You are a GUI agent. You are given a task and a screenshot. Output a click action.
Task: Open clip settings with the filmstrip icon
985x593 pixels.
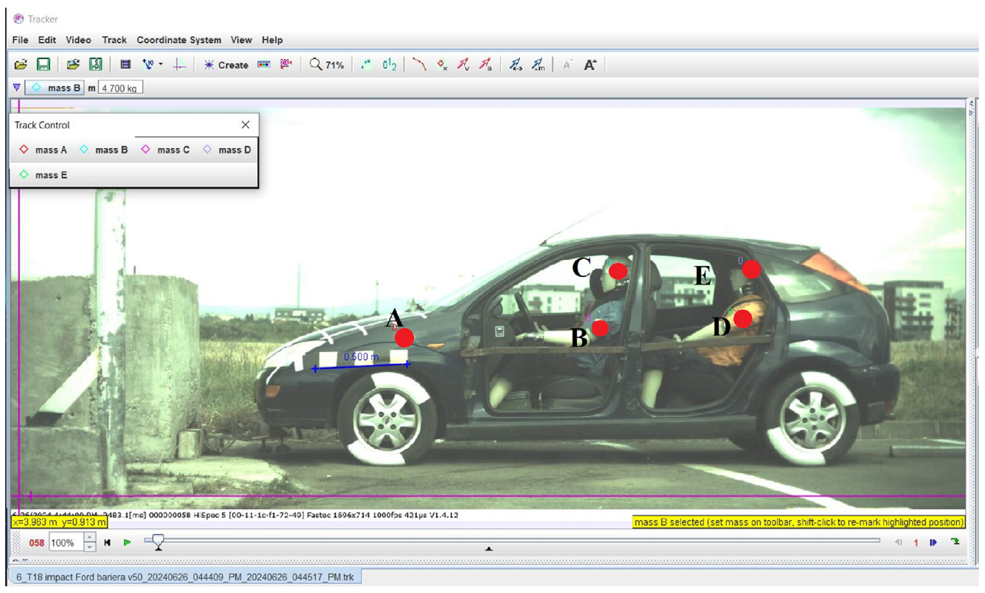coord(125,64)
